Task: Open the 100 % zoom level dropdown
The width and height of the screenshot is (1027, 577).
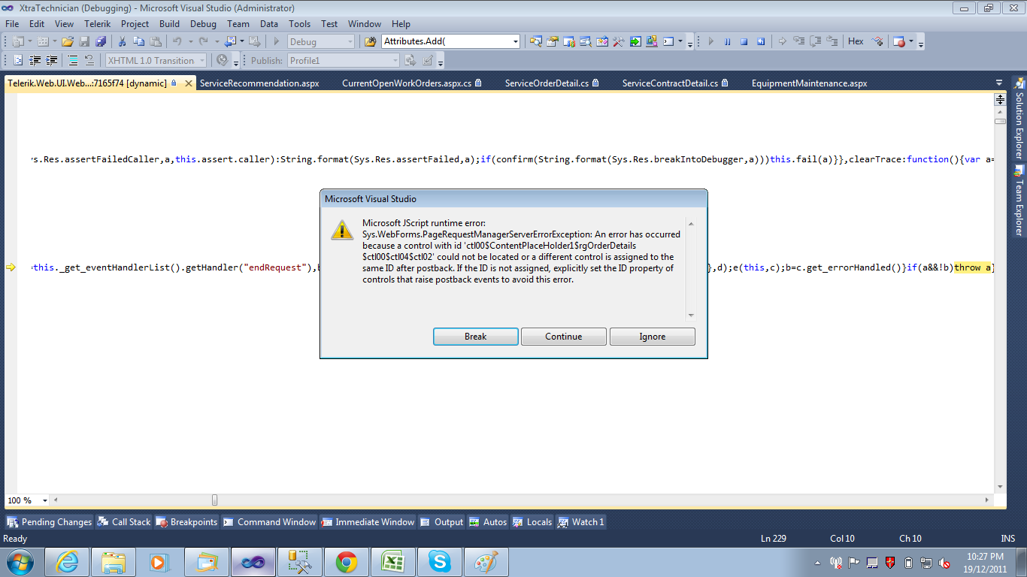Action: 45,500
